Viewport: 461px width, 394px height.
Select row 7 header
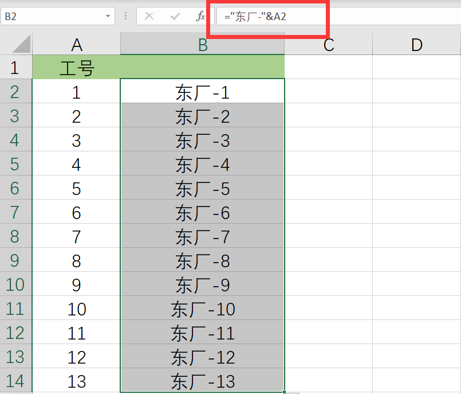(x=16, y=212)
